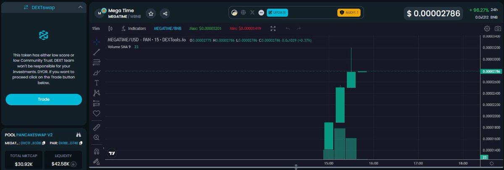Undo the last chart action
The width and height of the screenshot is (504, 170).
pyautogui.click(x=288, y=28)
